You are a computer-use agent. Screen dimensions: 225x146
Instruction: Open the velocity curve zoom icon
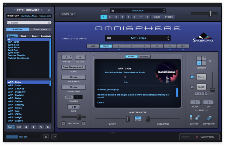[x=210, y=61]
